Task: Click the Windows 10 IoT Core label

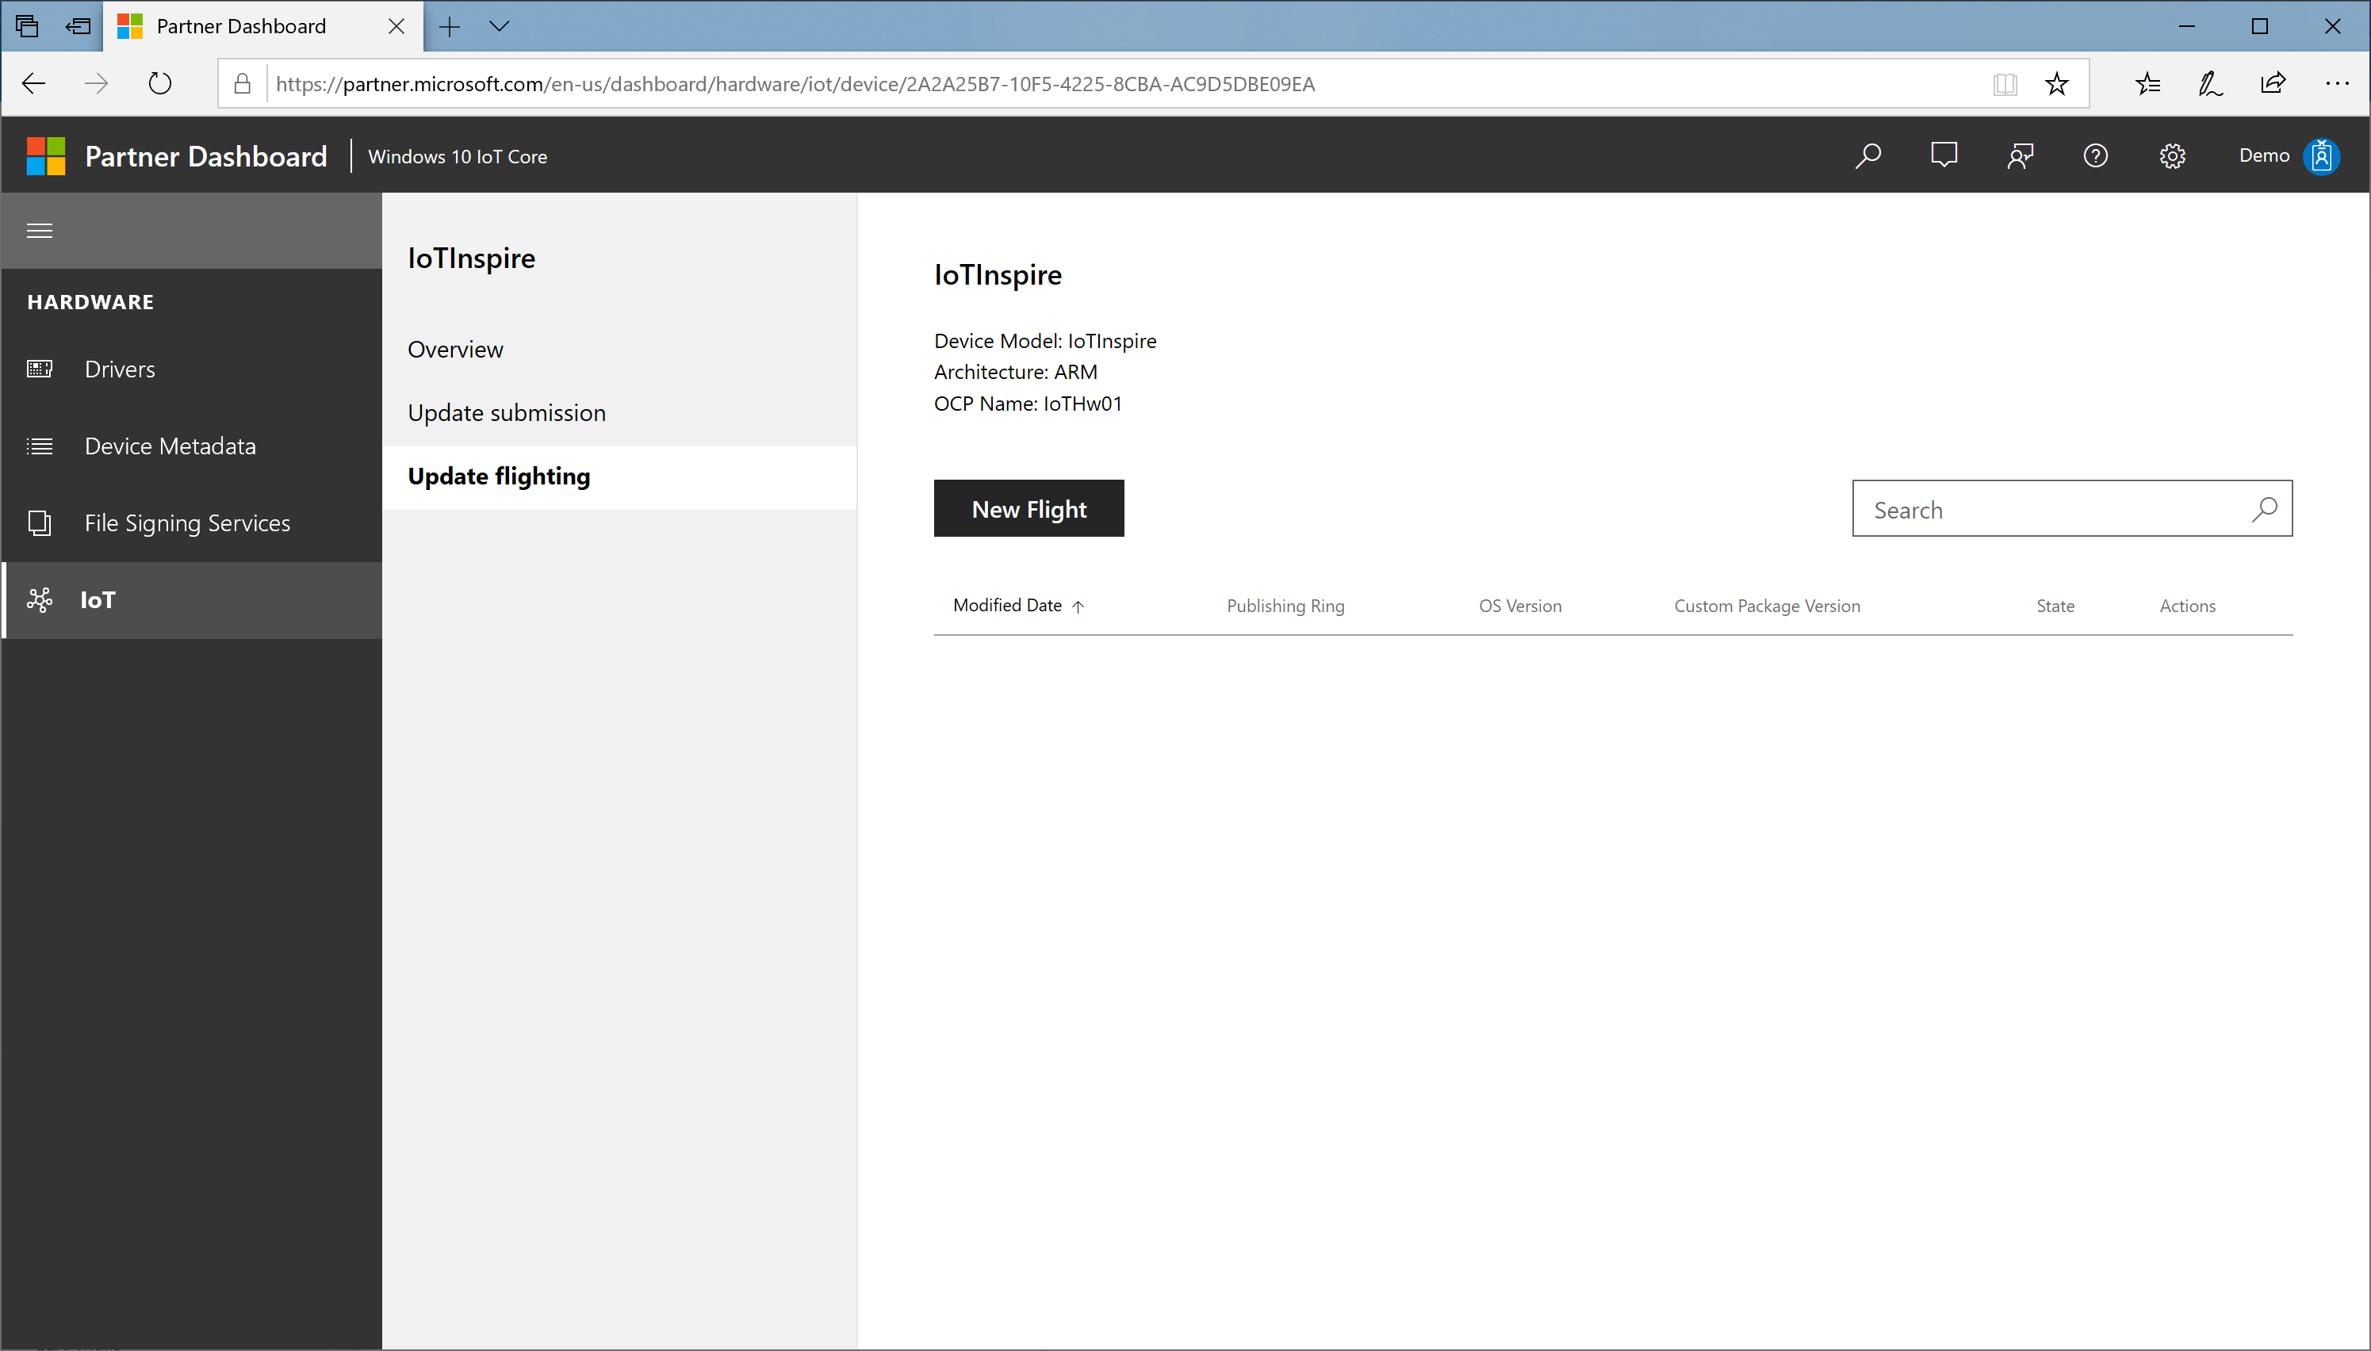Action: (x=456, y=155)
